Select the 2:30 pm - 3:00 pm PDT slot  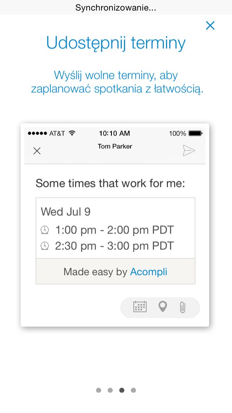tap(114, 246)
